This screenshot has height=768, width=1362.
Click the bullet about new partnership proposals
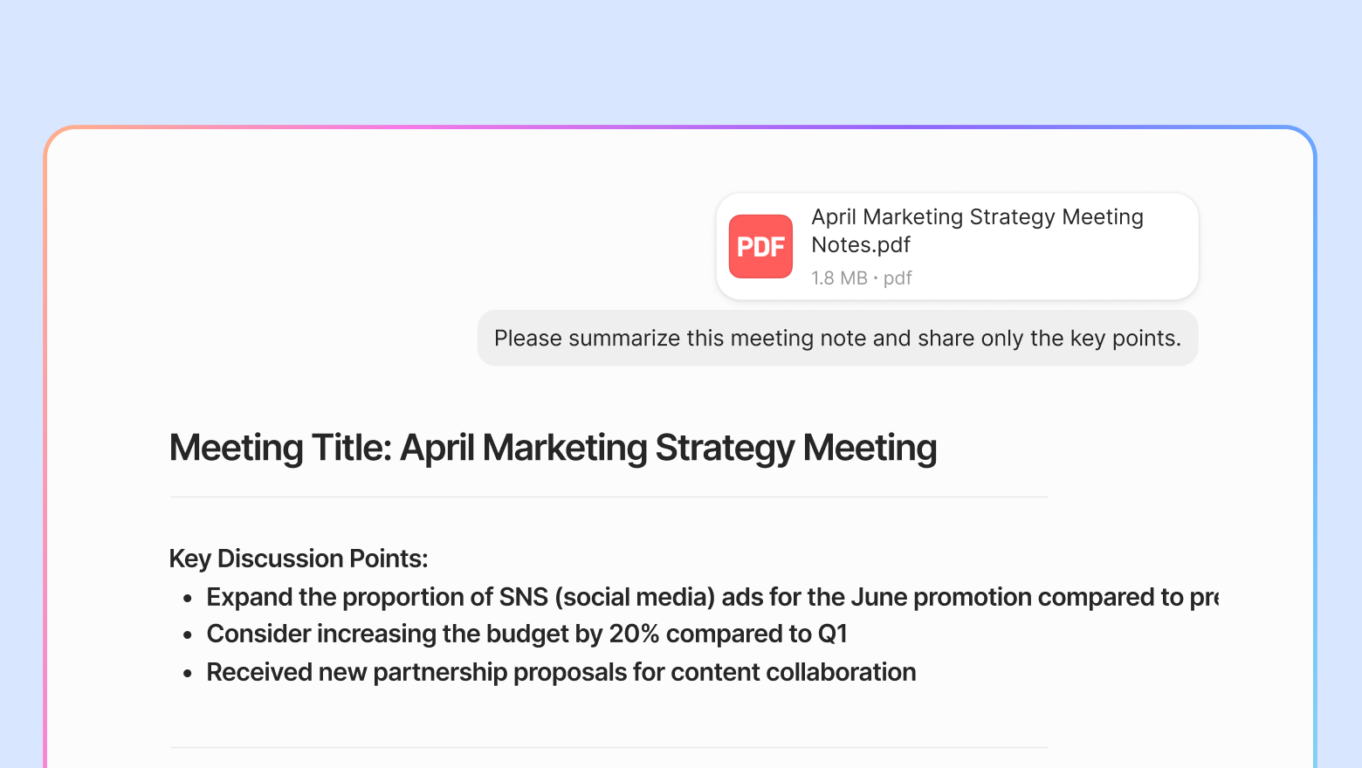click(561, 672)
